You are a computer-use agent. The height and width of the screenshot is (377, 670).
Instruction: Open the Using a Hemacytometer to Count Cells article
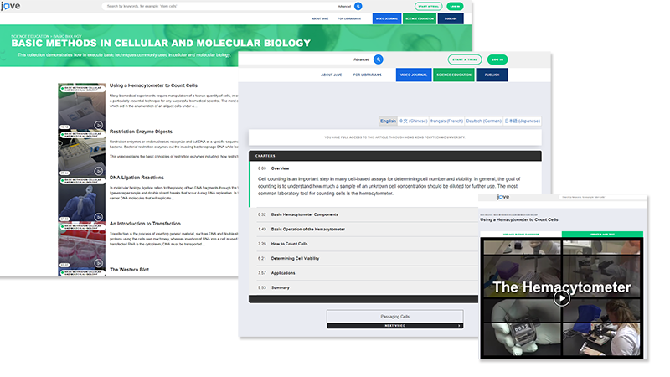153,85
